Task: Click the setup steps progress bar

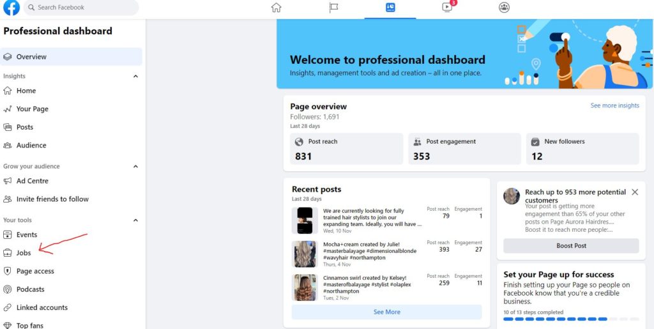Action: [571, 319]
